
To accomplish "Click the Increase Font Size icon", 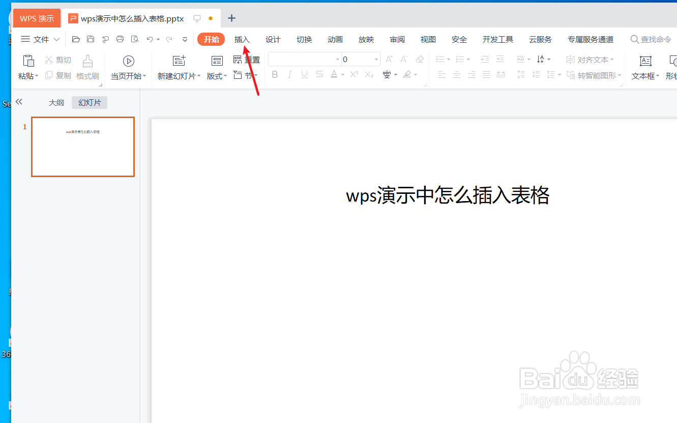I will (x=389, y=60).
